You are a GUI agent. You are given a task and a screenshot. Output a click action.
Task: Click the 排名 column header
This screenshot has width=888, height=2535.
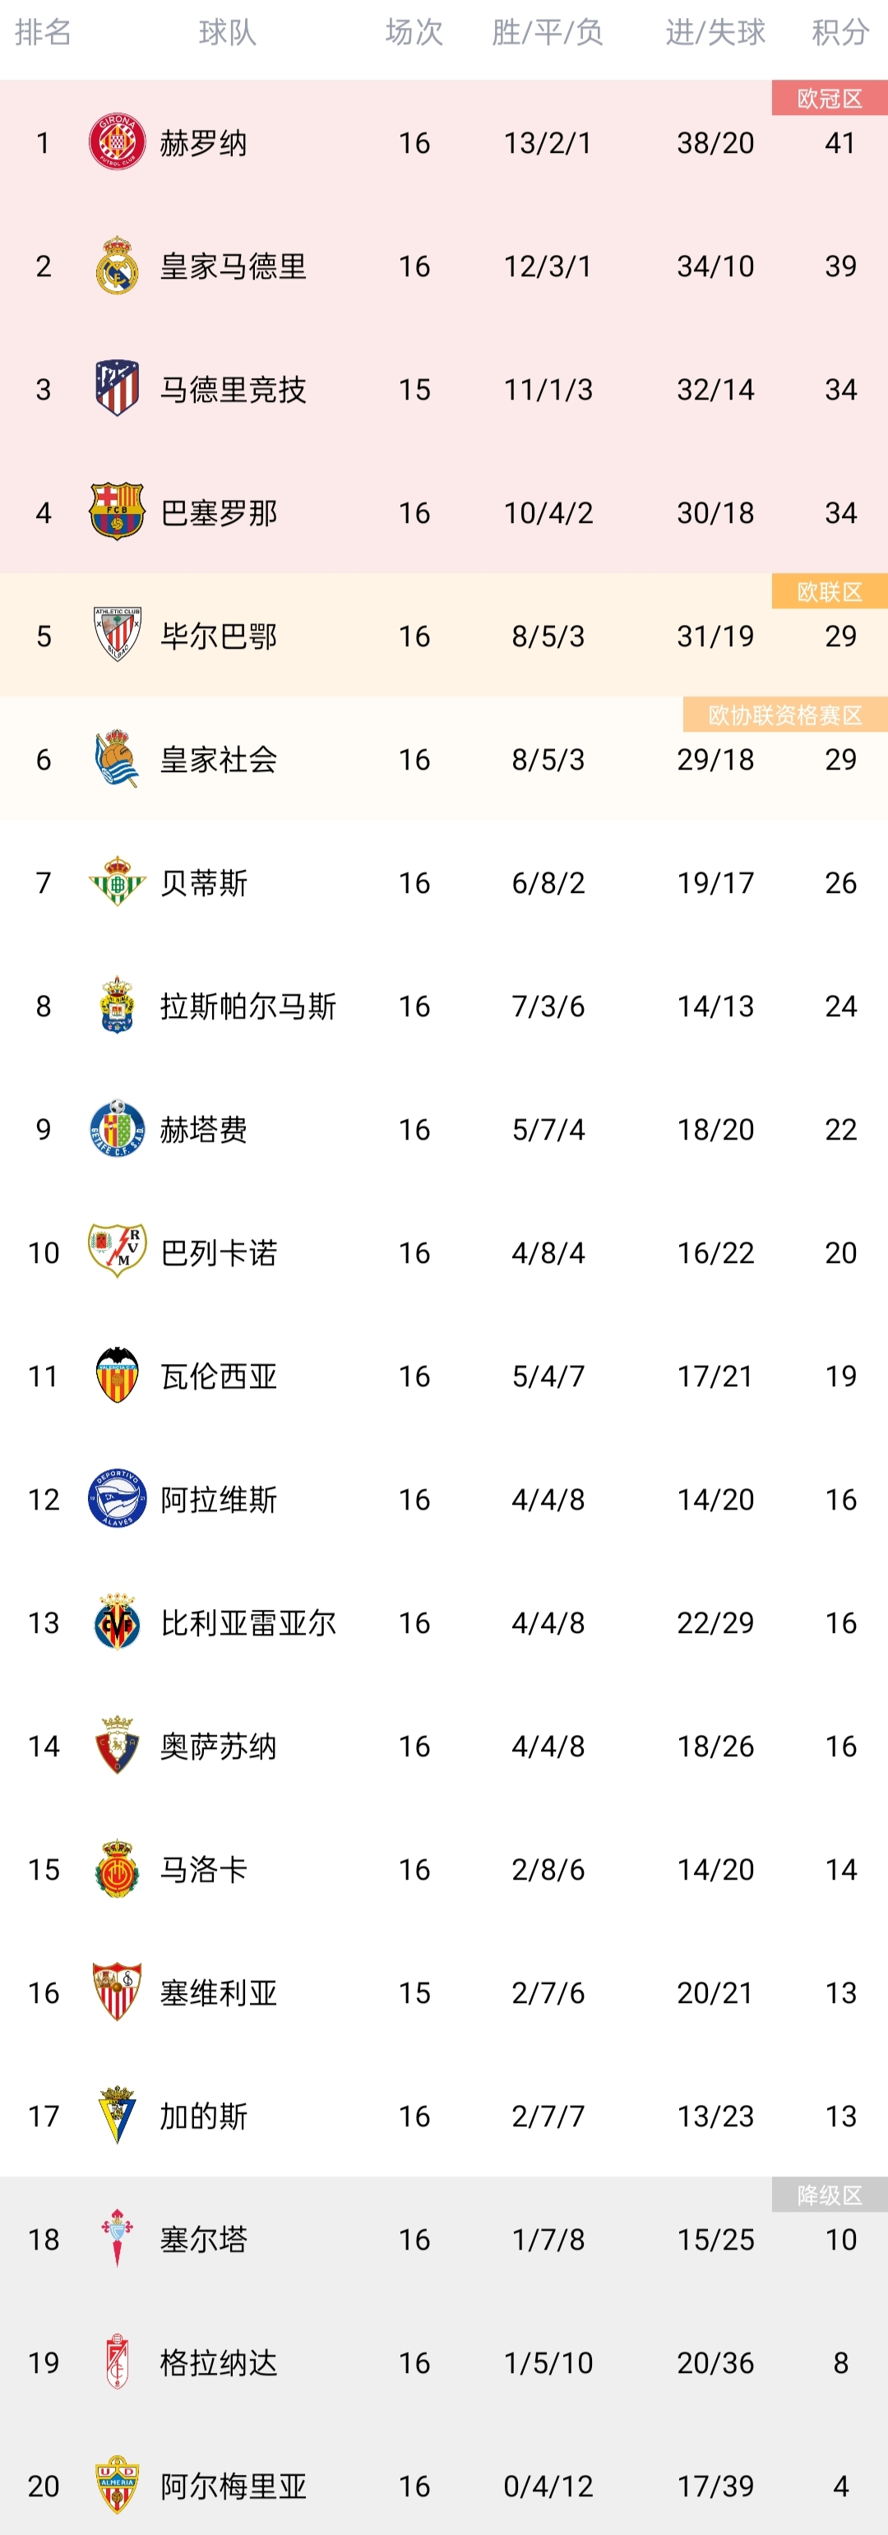44,32
